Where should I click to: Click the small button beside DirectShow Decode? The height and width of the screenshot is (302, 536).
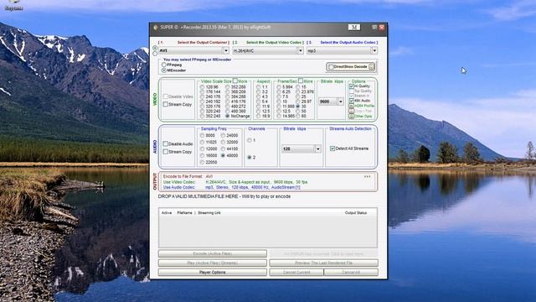click(372, 67)
